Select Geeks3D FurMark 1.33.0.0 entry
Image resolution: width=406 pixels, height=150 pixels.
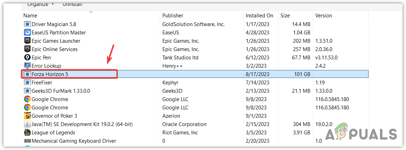(61, 91)
